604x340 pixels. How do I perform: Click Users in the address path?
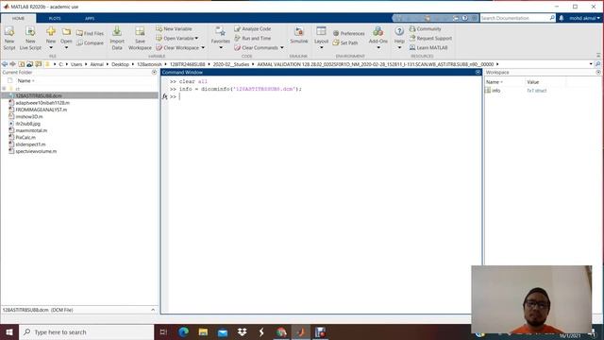(76, 64)
